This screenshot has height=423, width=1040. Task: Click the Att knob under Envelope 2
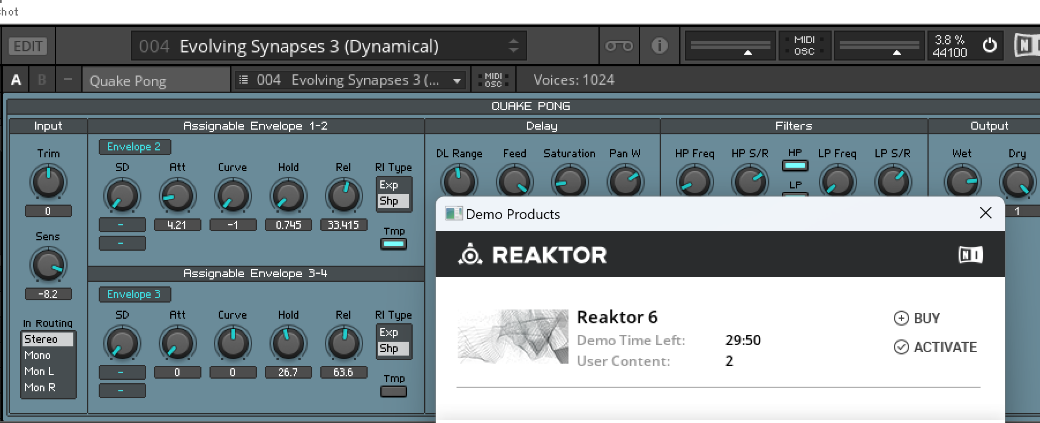[177, 196]
